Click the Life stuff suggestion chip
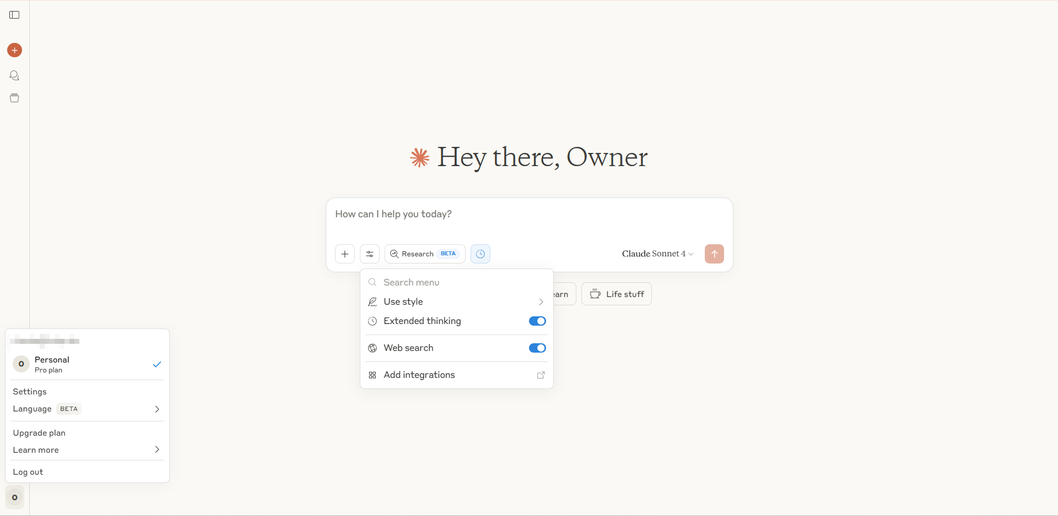Image resolution: width=1058 pixels, height=516 pixels. click(x=617, y=294)
